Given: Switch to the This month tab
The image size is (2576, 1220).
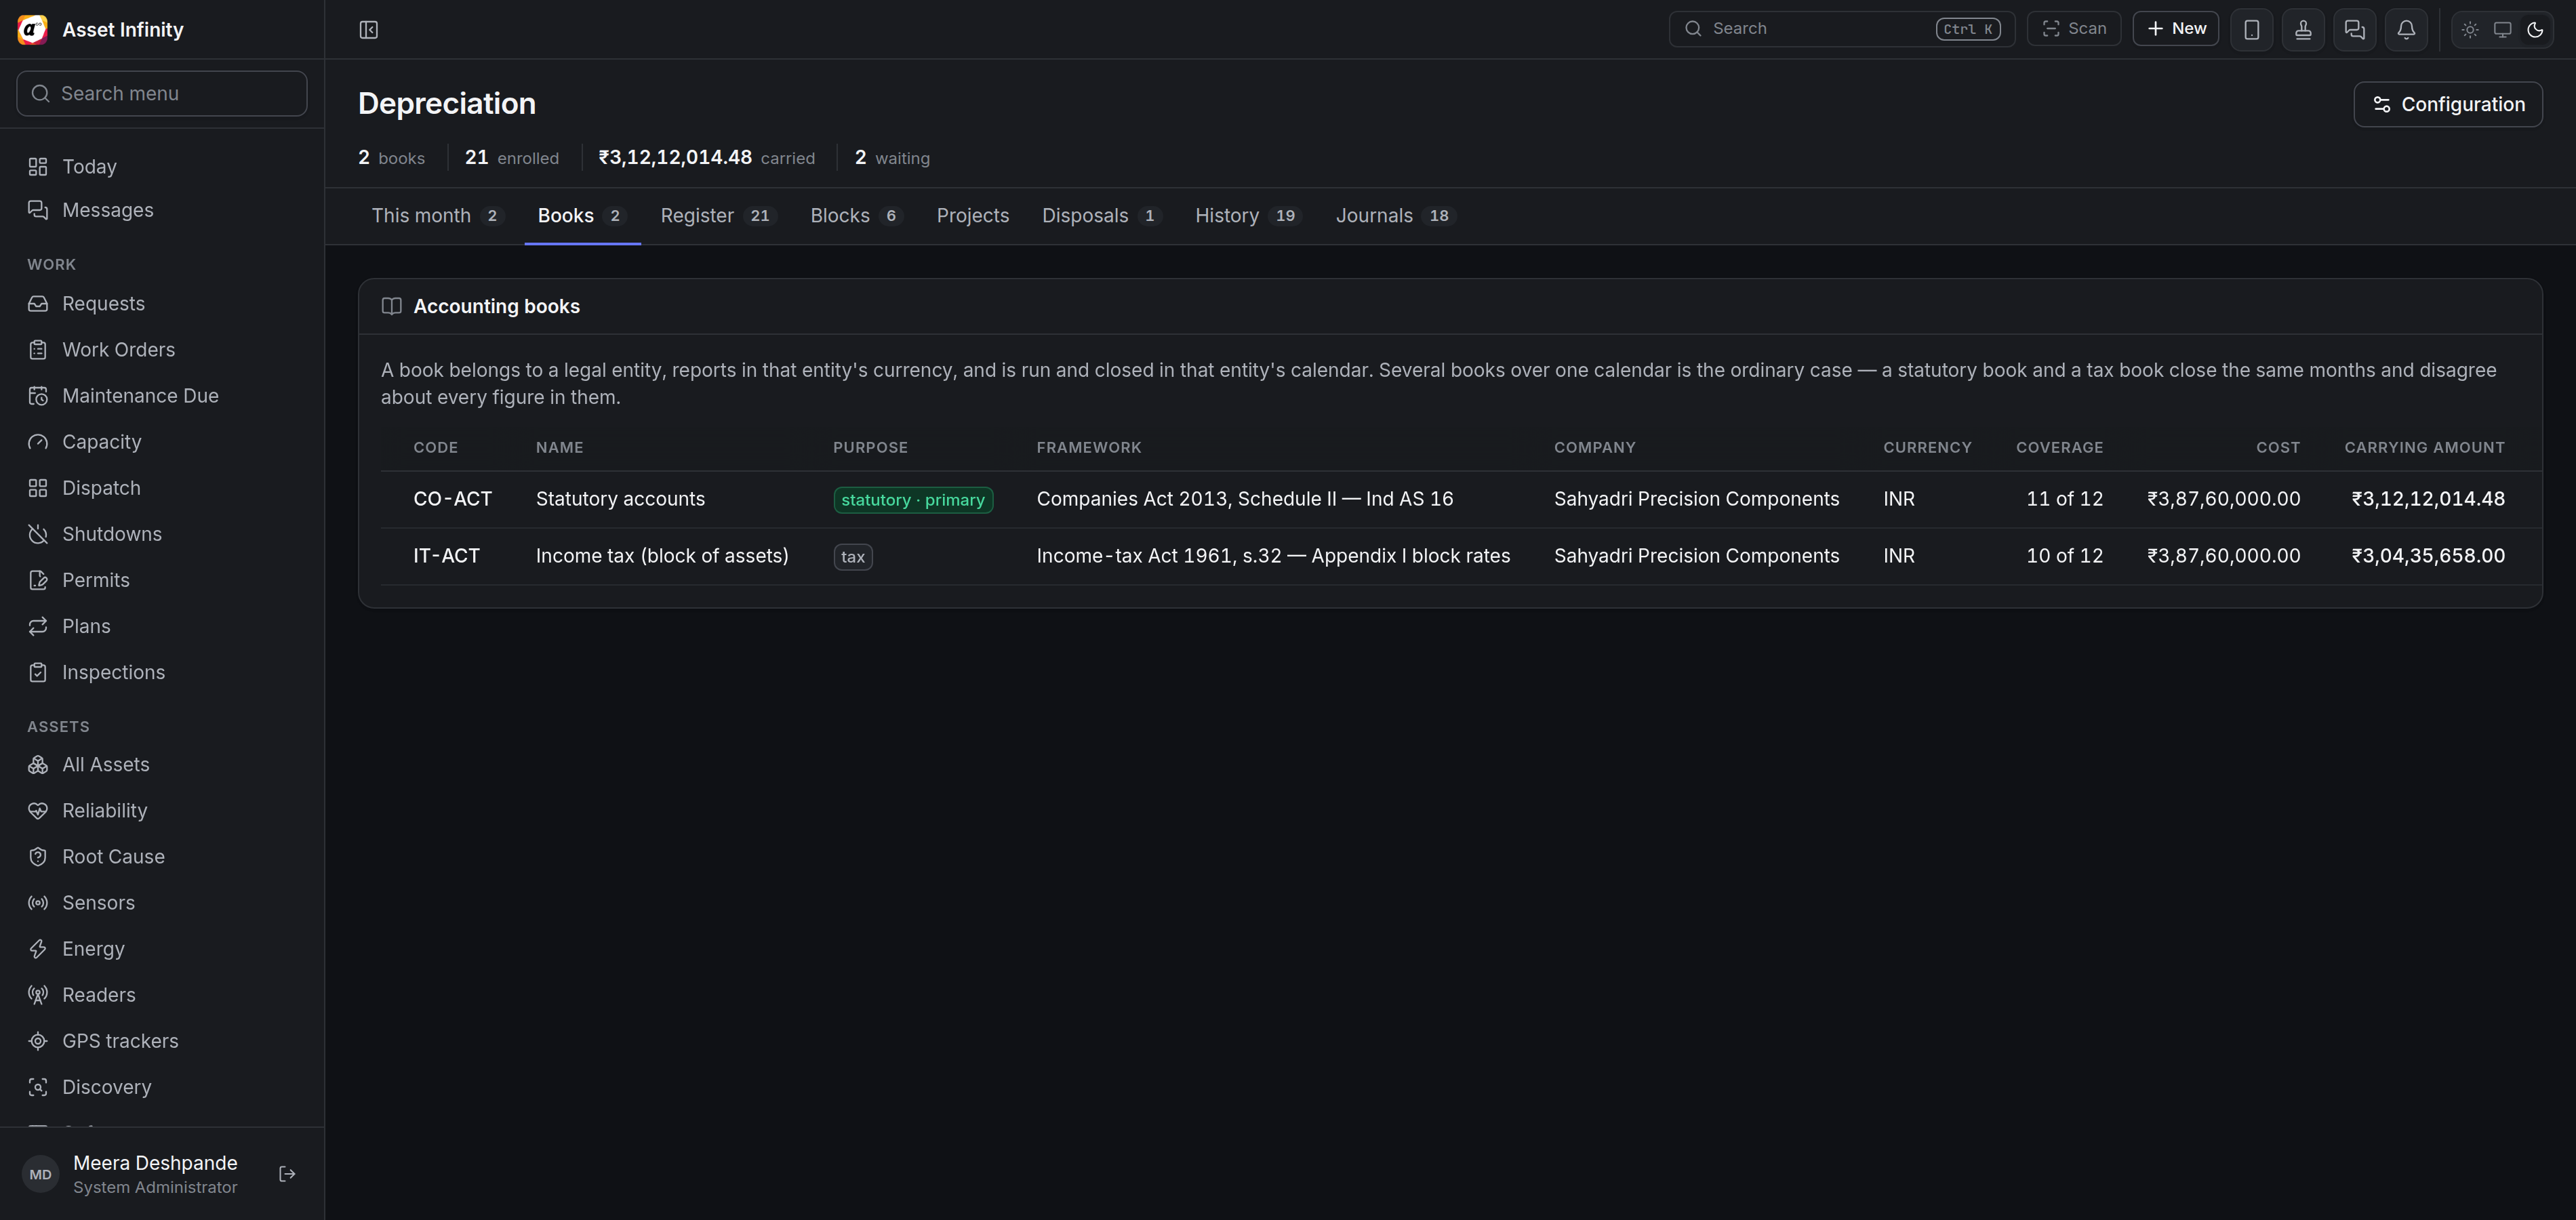Looking at the screenshot, I should click(437, 216).
